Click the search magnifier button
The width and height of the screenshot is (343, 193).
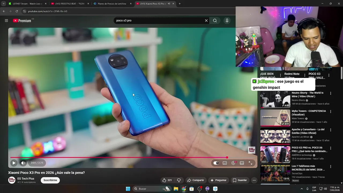tap(215, 21)
